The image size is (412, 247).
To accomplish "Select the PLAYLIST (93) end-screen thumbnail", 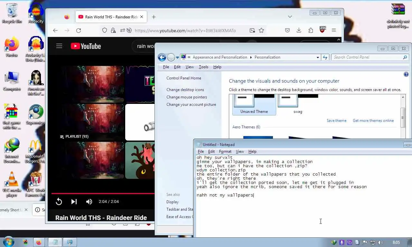I will pos(92,122).
